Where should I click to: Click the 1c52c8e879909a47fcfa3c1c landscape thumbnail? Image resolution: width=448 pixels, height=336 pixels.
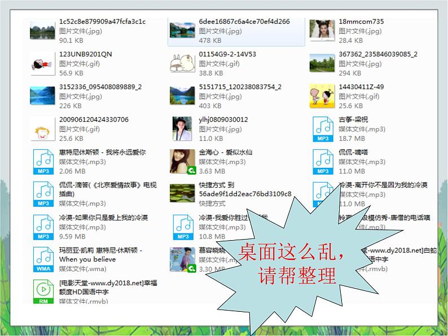pos(42,32)
